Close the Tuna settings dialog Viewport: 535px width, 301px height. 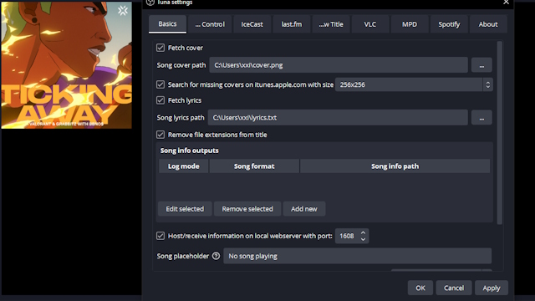[x=506, y=3]
